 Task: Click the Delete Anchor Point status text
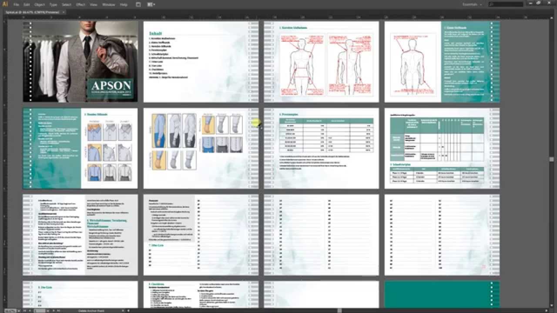91,311
